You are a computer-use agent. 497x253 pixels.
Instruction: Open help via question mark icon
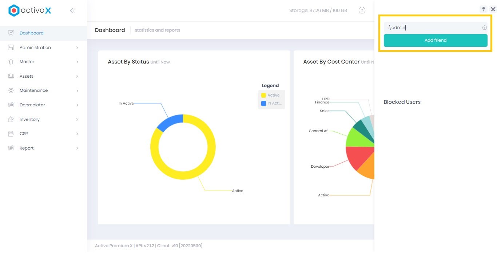[362, 11]
